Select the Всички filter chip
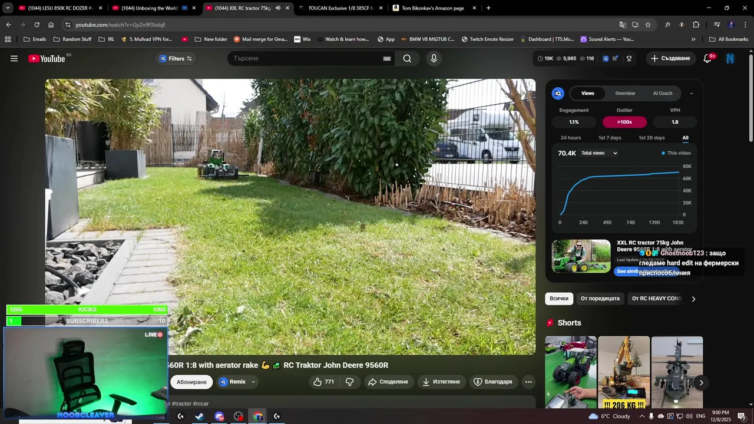The width and height of the screenshot is (754, 424). click(x=559, y=299)
